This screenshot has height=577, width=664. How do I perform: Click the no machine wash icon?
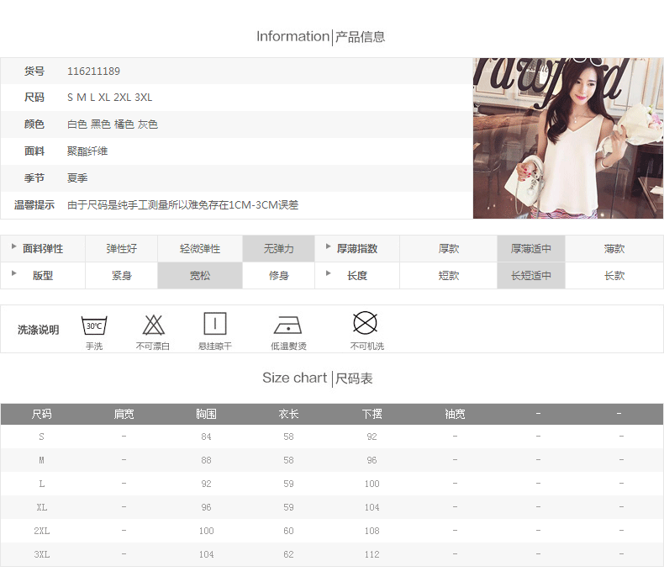coord(365,323)
